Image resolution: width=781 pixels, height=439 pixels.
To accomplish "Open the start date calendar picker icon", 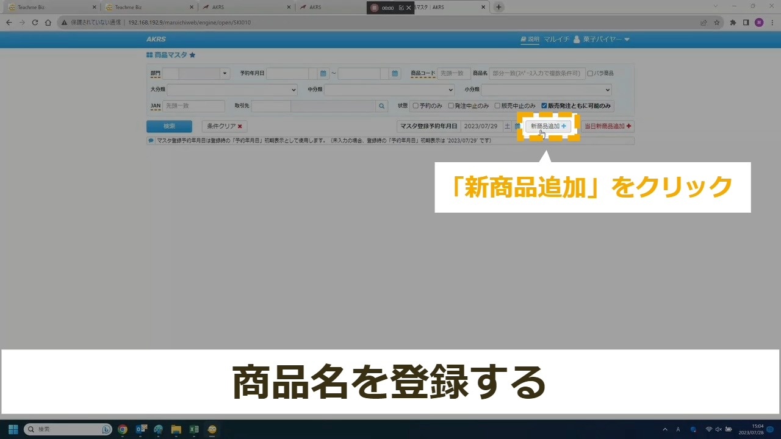I will [323, 73].
